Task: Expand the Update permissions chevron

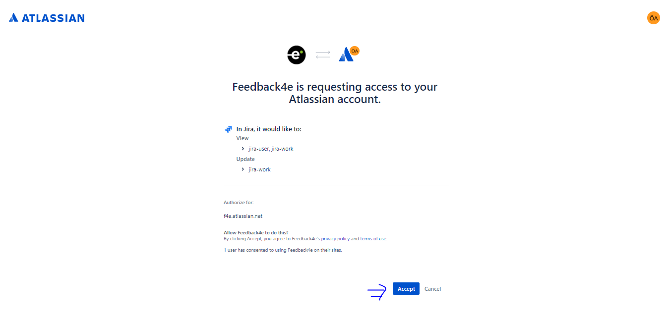Action: click(x=243, y=169)
